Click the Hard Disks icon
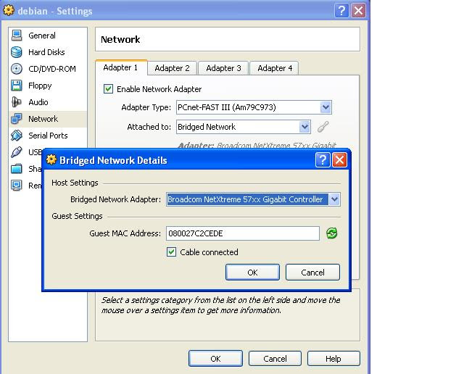The image size is (464, 374). 17,52
